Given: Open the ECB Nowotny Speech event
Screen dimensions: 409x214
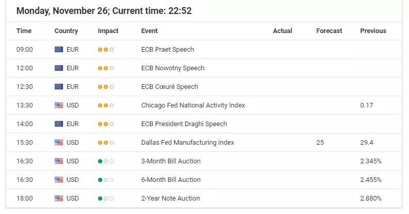Looking at the screenshot, I should click(172, 68).
